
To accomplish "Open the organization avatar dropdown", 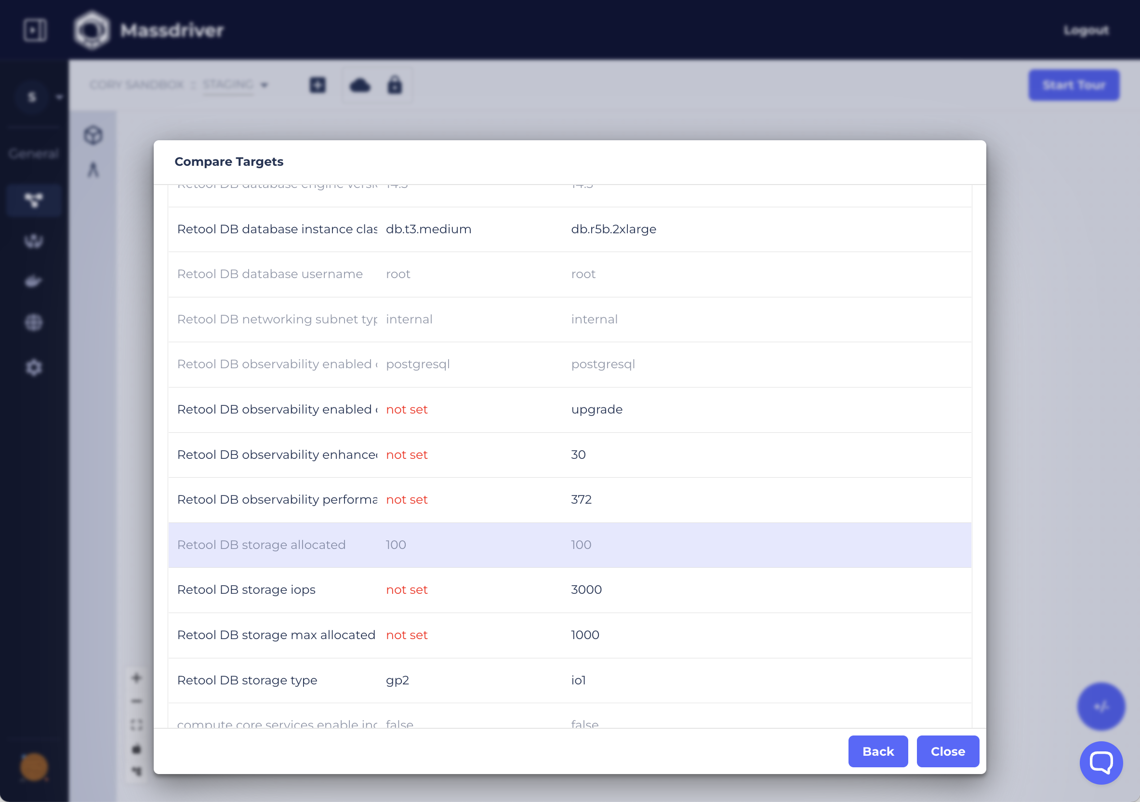I will pos(39,97).
